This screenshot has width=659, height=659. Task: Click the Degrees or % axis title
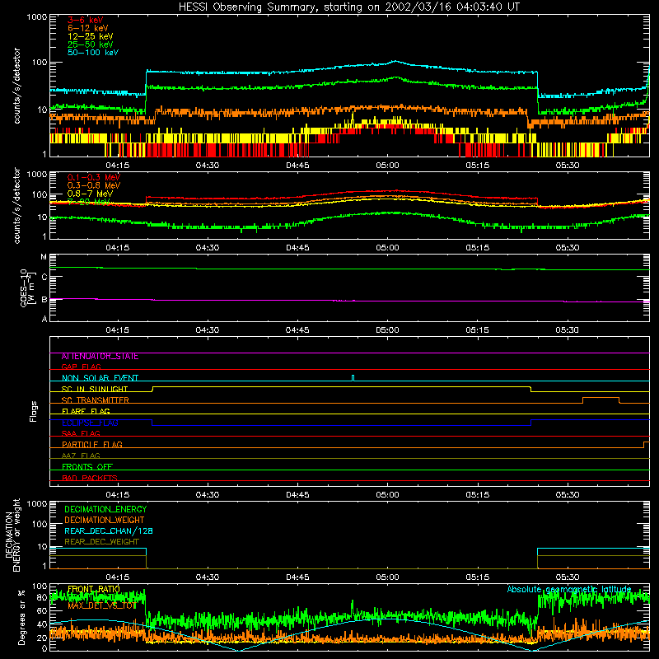pyautogui.click(x=21, y=617)
